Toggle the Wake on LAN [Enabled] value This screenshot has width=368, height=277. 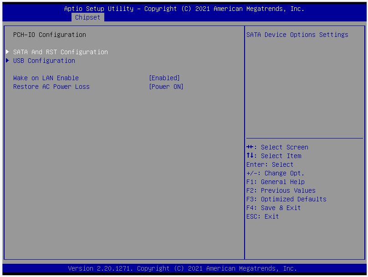[164, 78]
